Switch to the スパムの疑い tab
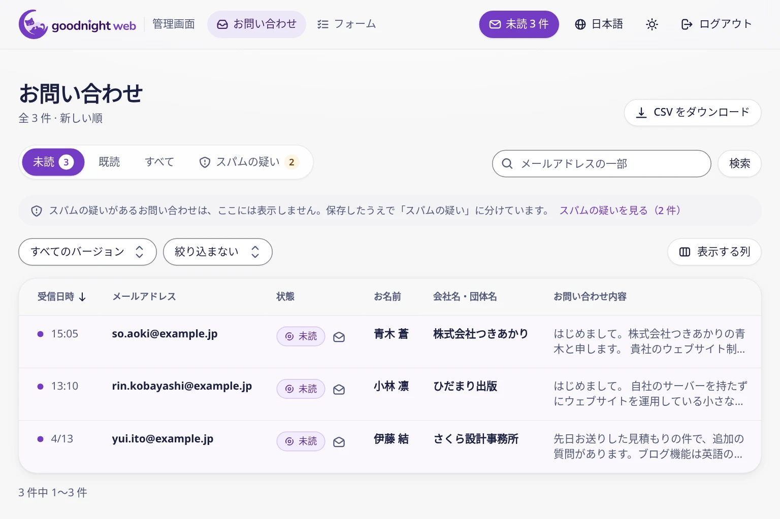Viewport: 780px width, 519px height. [x=248, y=162]
